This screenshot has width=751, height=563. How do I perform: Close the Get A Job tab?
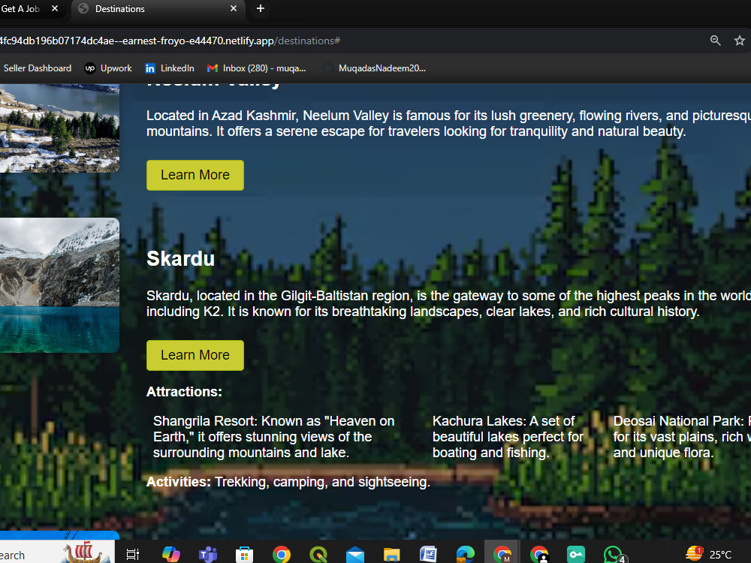pos(55,8)
